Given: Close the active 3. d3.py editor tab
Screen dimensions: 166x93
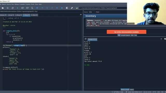Looking at the screenshot, I should (x=29, y=15).
